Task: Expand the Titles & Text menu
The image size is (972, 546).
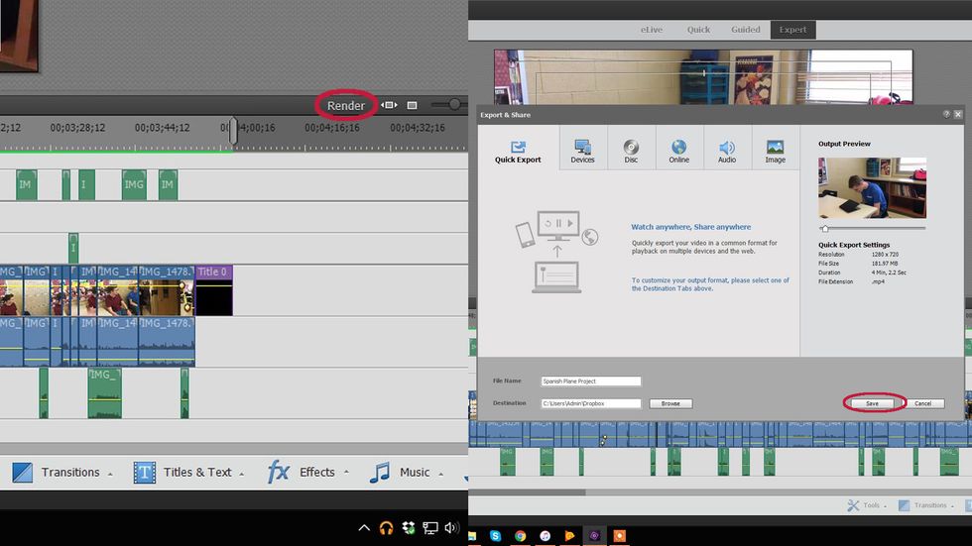Action: (x=186, y=473)
